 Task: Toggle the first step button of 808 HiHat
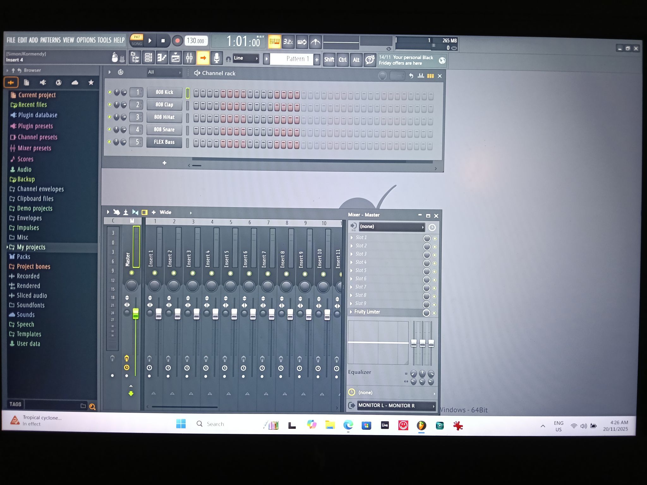point(196,118)
